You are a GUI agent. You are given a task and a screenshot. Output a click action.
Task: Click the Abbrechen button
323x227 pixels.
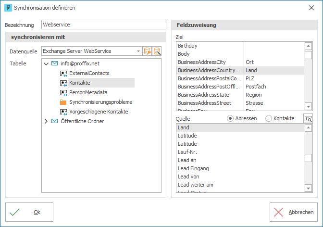294,212
